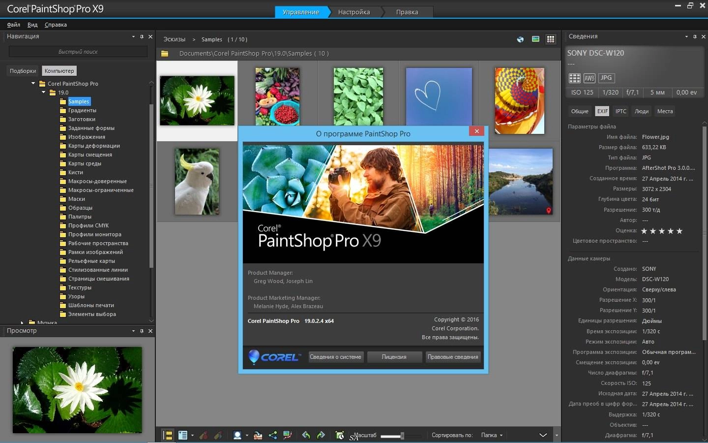Open the Справка menu
Image resolution: width=708 pixels, height=443 pixels.
(56, 25)
